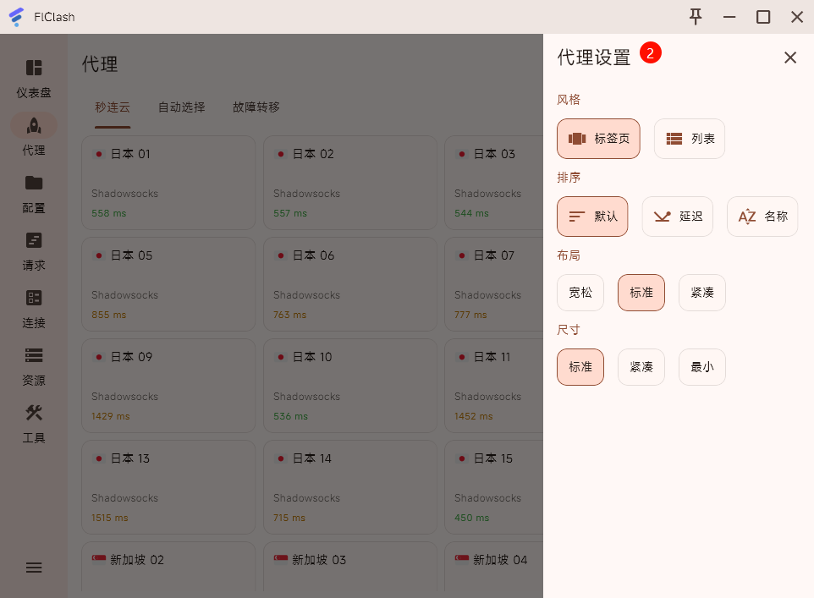Select the 日本 13 proxy card
The height and width of the screenshot is (598, 814).
(x=168, y=487)
